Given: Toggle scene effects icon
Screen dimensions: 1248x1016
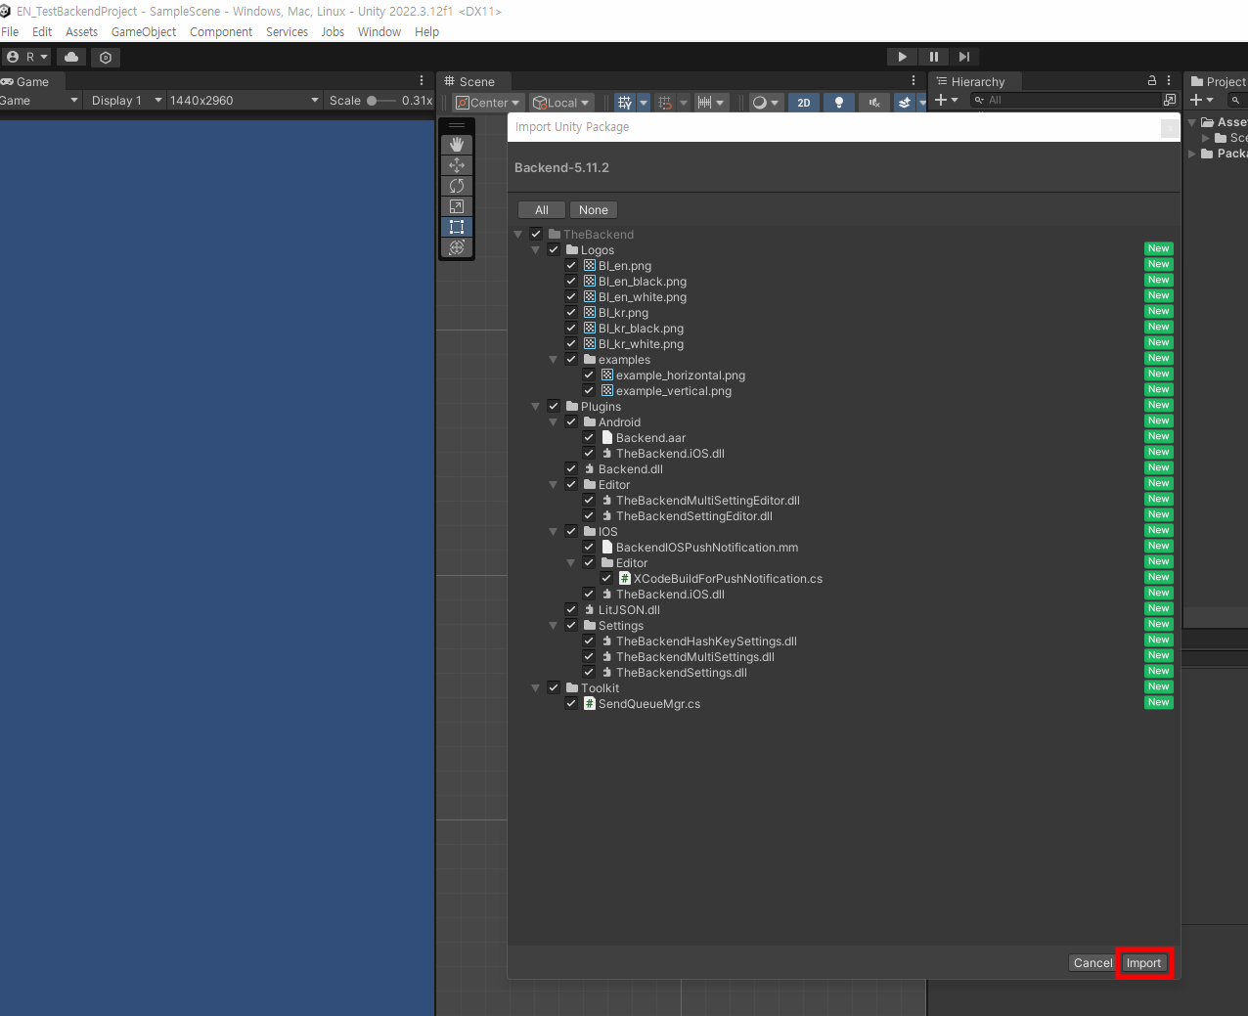Looking at the screenshot, I should tap(905, 102).
